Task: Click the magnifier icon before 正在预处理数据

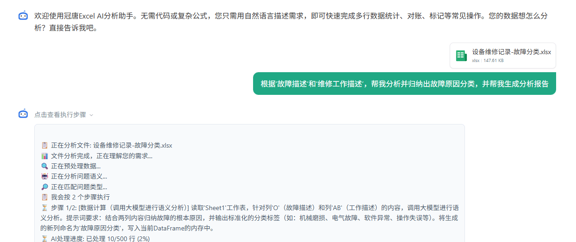Action: coord(44,166)
